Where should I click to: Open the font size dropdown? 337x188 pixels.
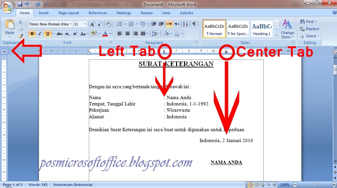click(x=85, y=24)
